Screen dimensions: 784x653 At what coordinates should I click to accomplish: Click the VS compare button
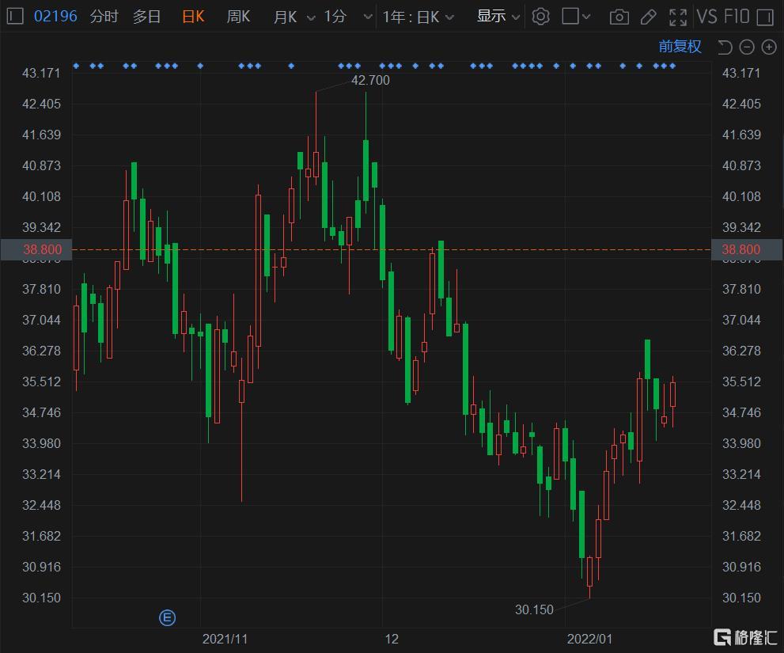[707, 17]
